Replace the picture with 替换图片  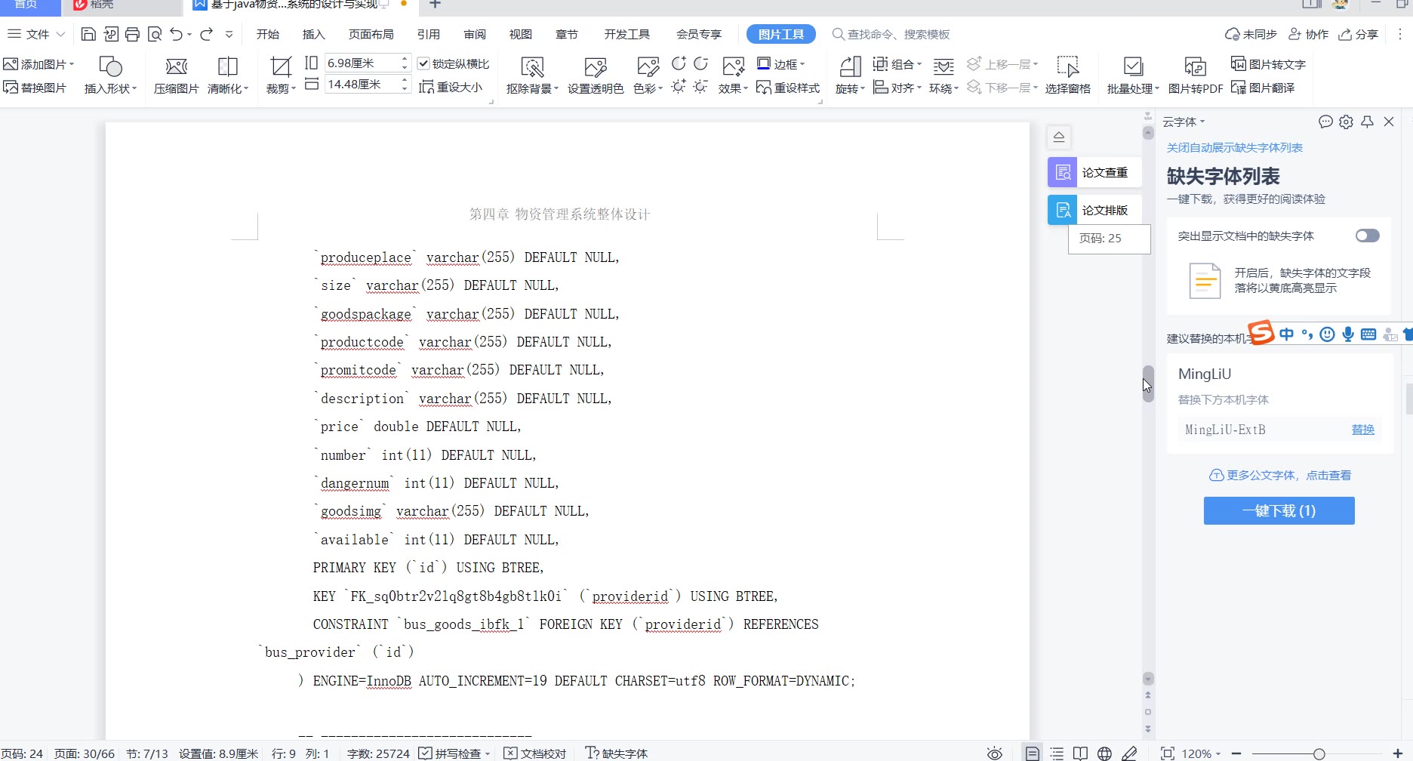click(35, 88)
